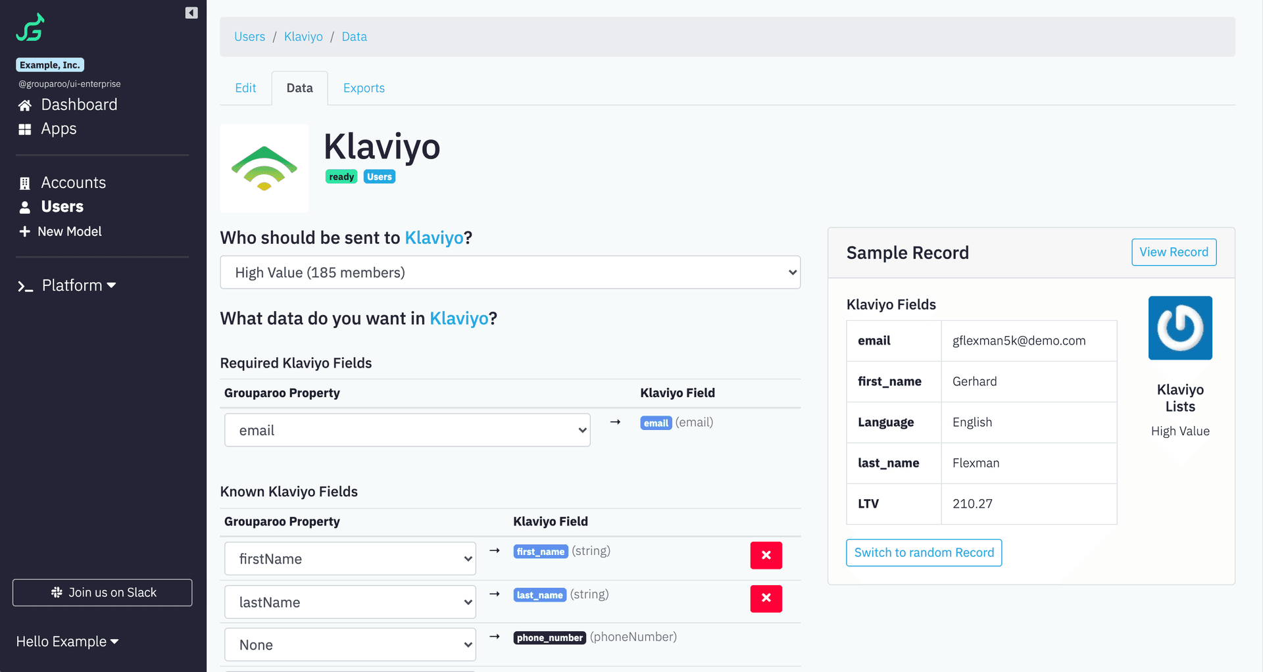The image size is (1263, 672).
Task: Switch to the Edit tab
Action: coord(245,88)
